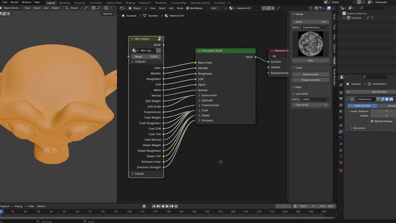This screenshot has width=396, height=223.
Task: Open the Object Data properties tab icon
Action: [341, 156]
